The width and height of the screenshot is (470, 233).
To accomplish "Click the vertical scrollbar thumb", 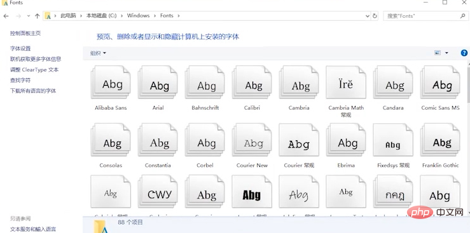I will 469,85.
